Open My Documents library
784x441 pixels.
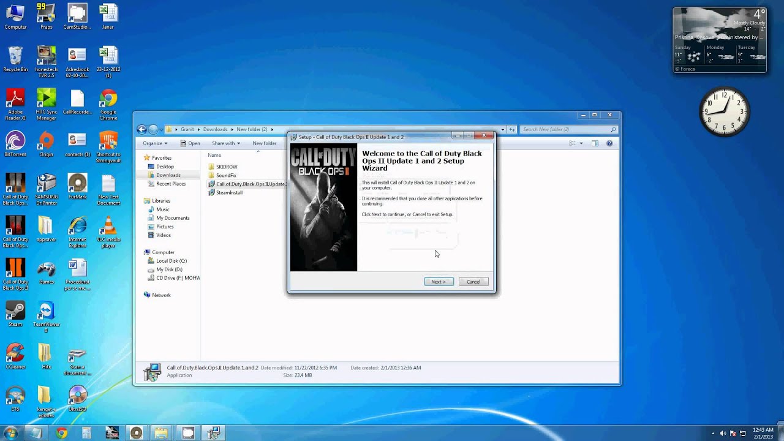pos(173,218)
